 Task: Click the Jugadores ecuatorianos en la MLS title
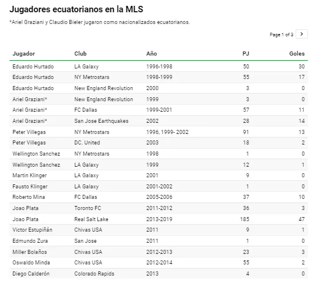(x=76, y=9)
